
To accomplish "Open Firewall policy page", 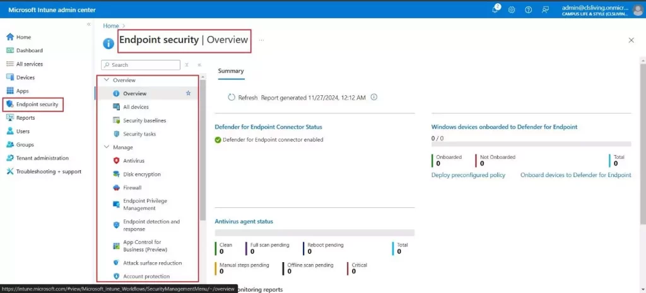I will click(132, 188).
